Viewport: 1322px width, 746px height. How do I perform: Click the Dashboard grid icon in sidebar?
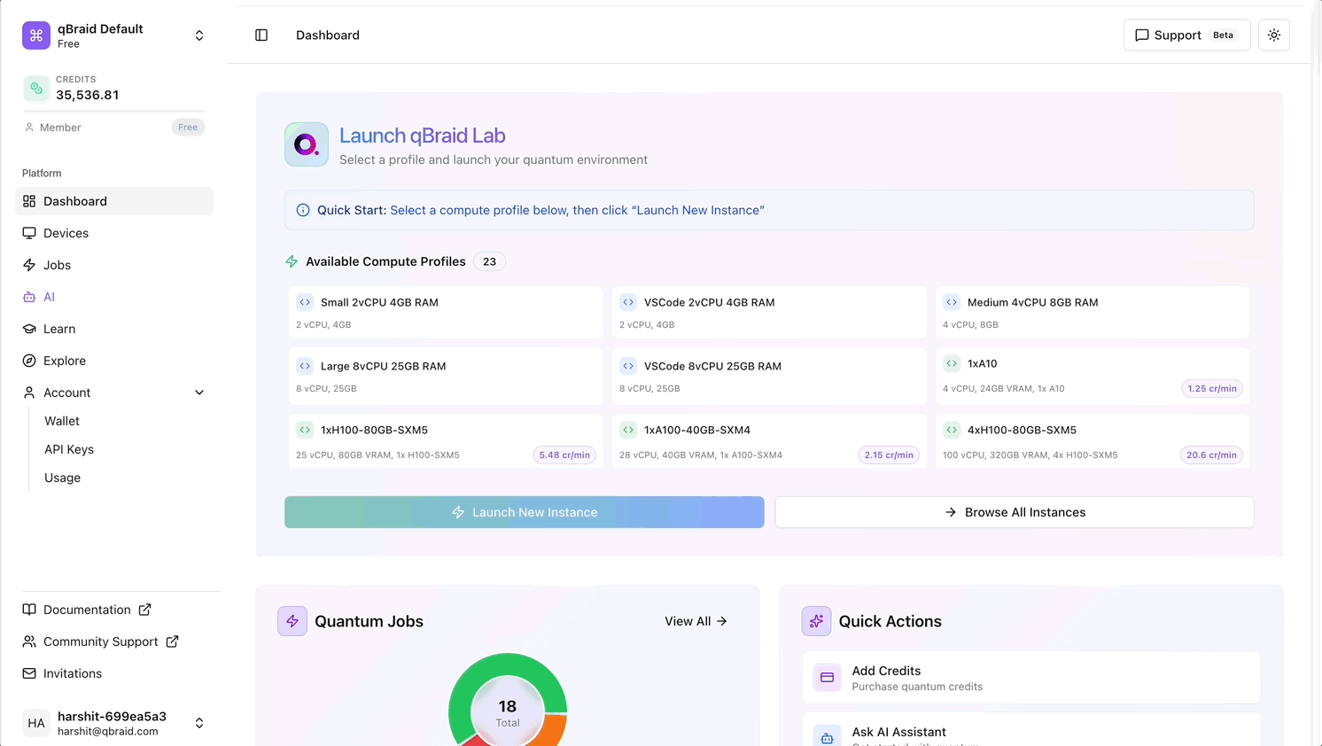pos(29,201)
